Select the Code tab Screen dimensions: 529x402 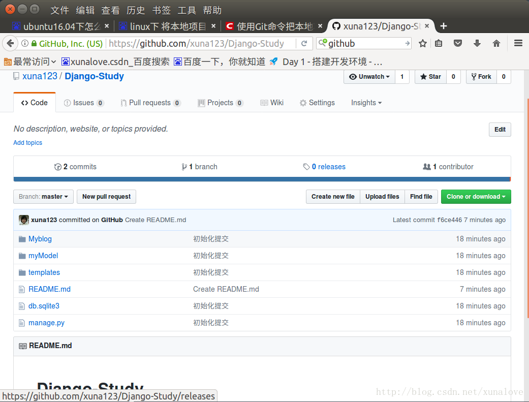coord(35,103)
